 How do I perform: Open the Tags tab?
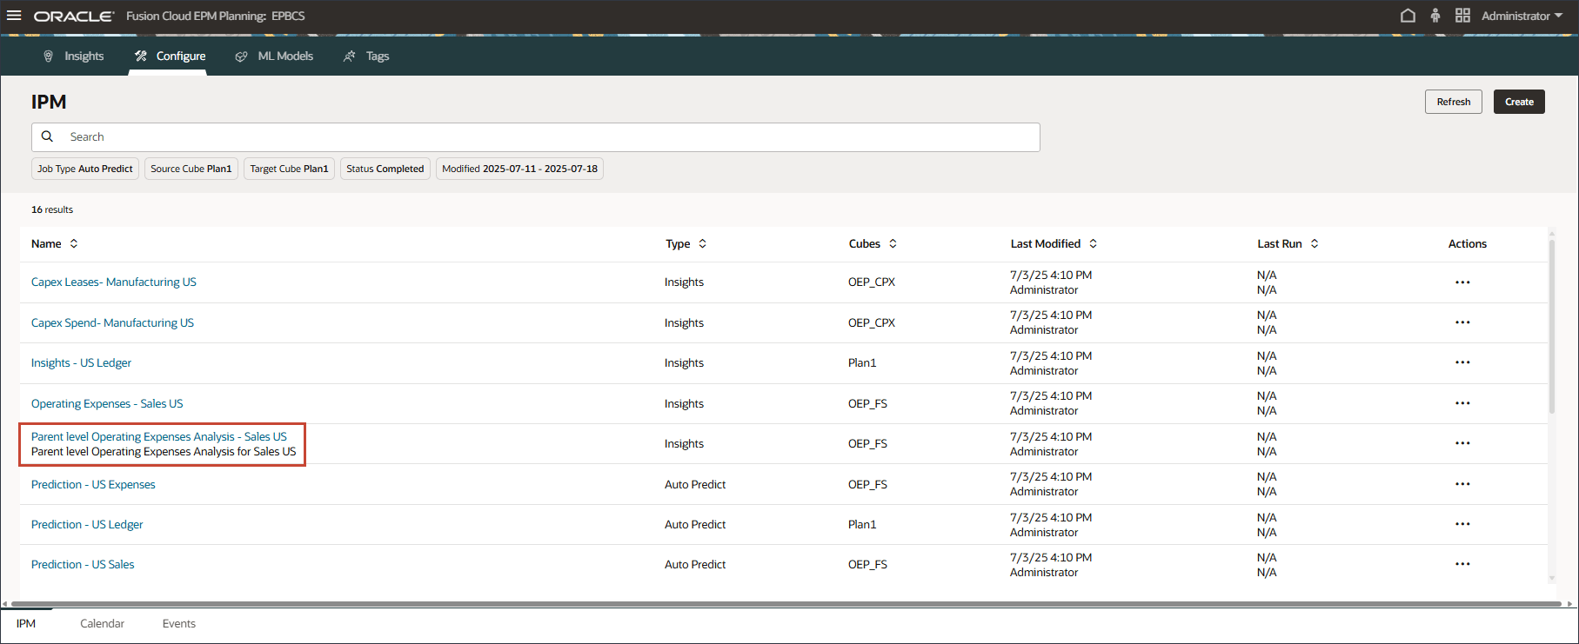366,56
